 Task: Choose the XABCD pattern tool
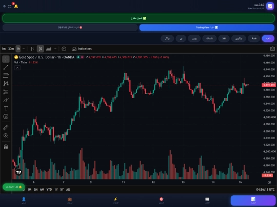pos(6,84)
